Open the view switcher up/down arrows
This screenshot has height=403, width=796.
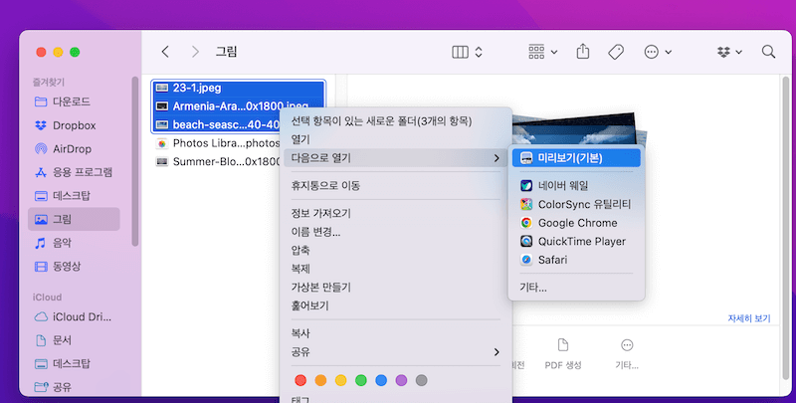479,52
